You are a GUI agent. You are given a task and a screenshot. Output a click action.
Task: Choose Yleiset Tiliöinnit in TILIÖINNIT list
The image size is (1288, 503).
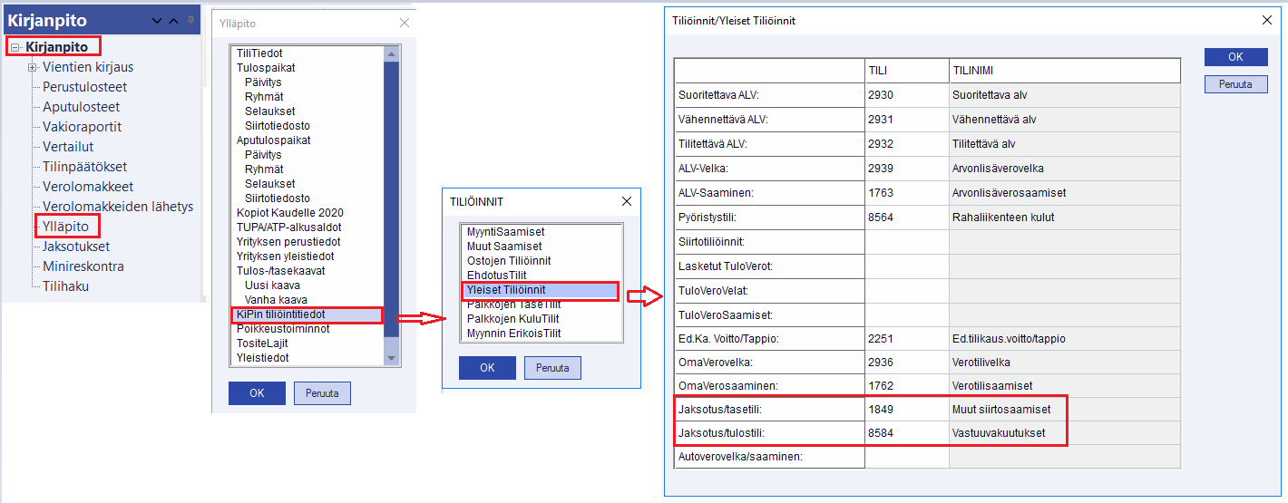[505, 290]
